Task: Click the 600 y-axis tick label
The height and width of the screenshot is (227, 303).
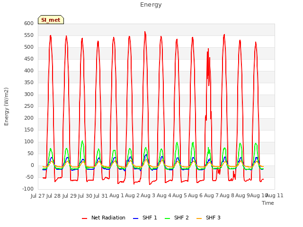Action: click(x=29, y=24)
